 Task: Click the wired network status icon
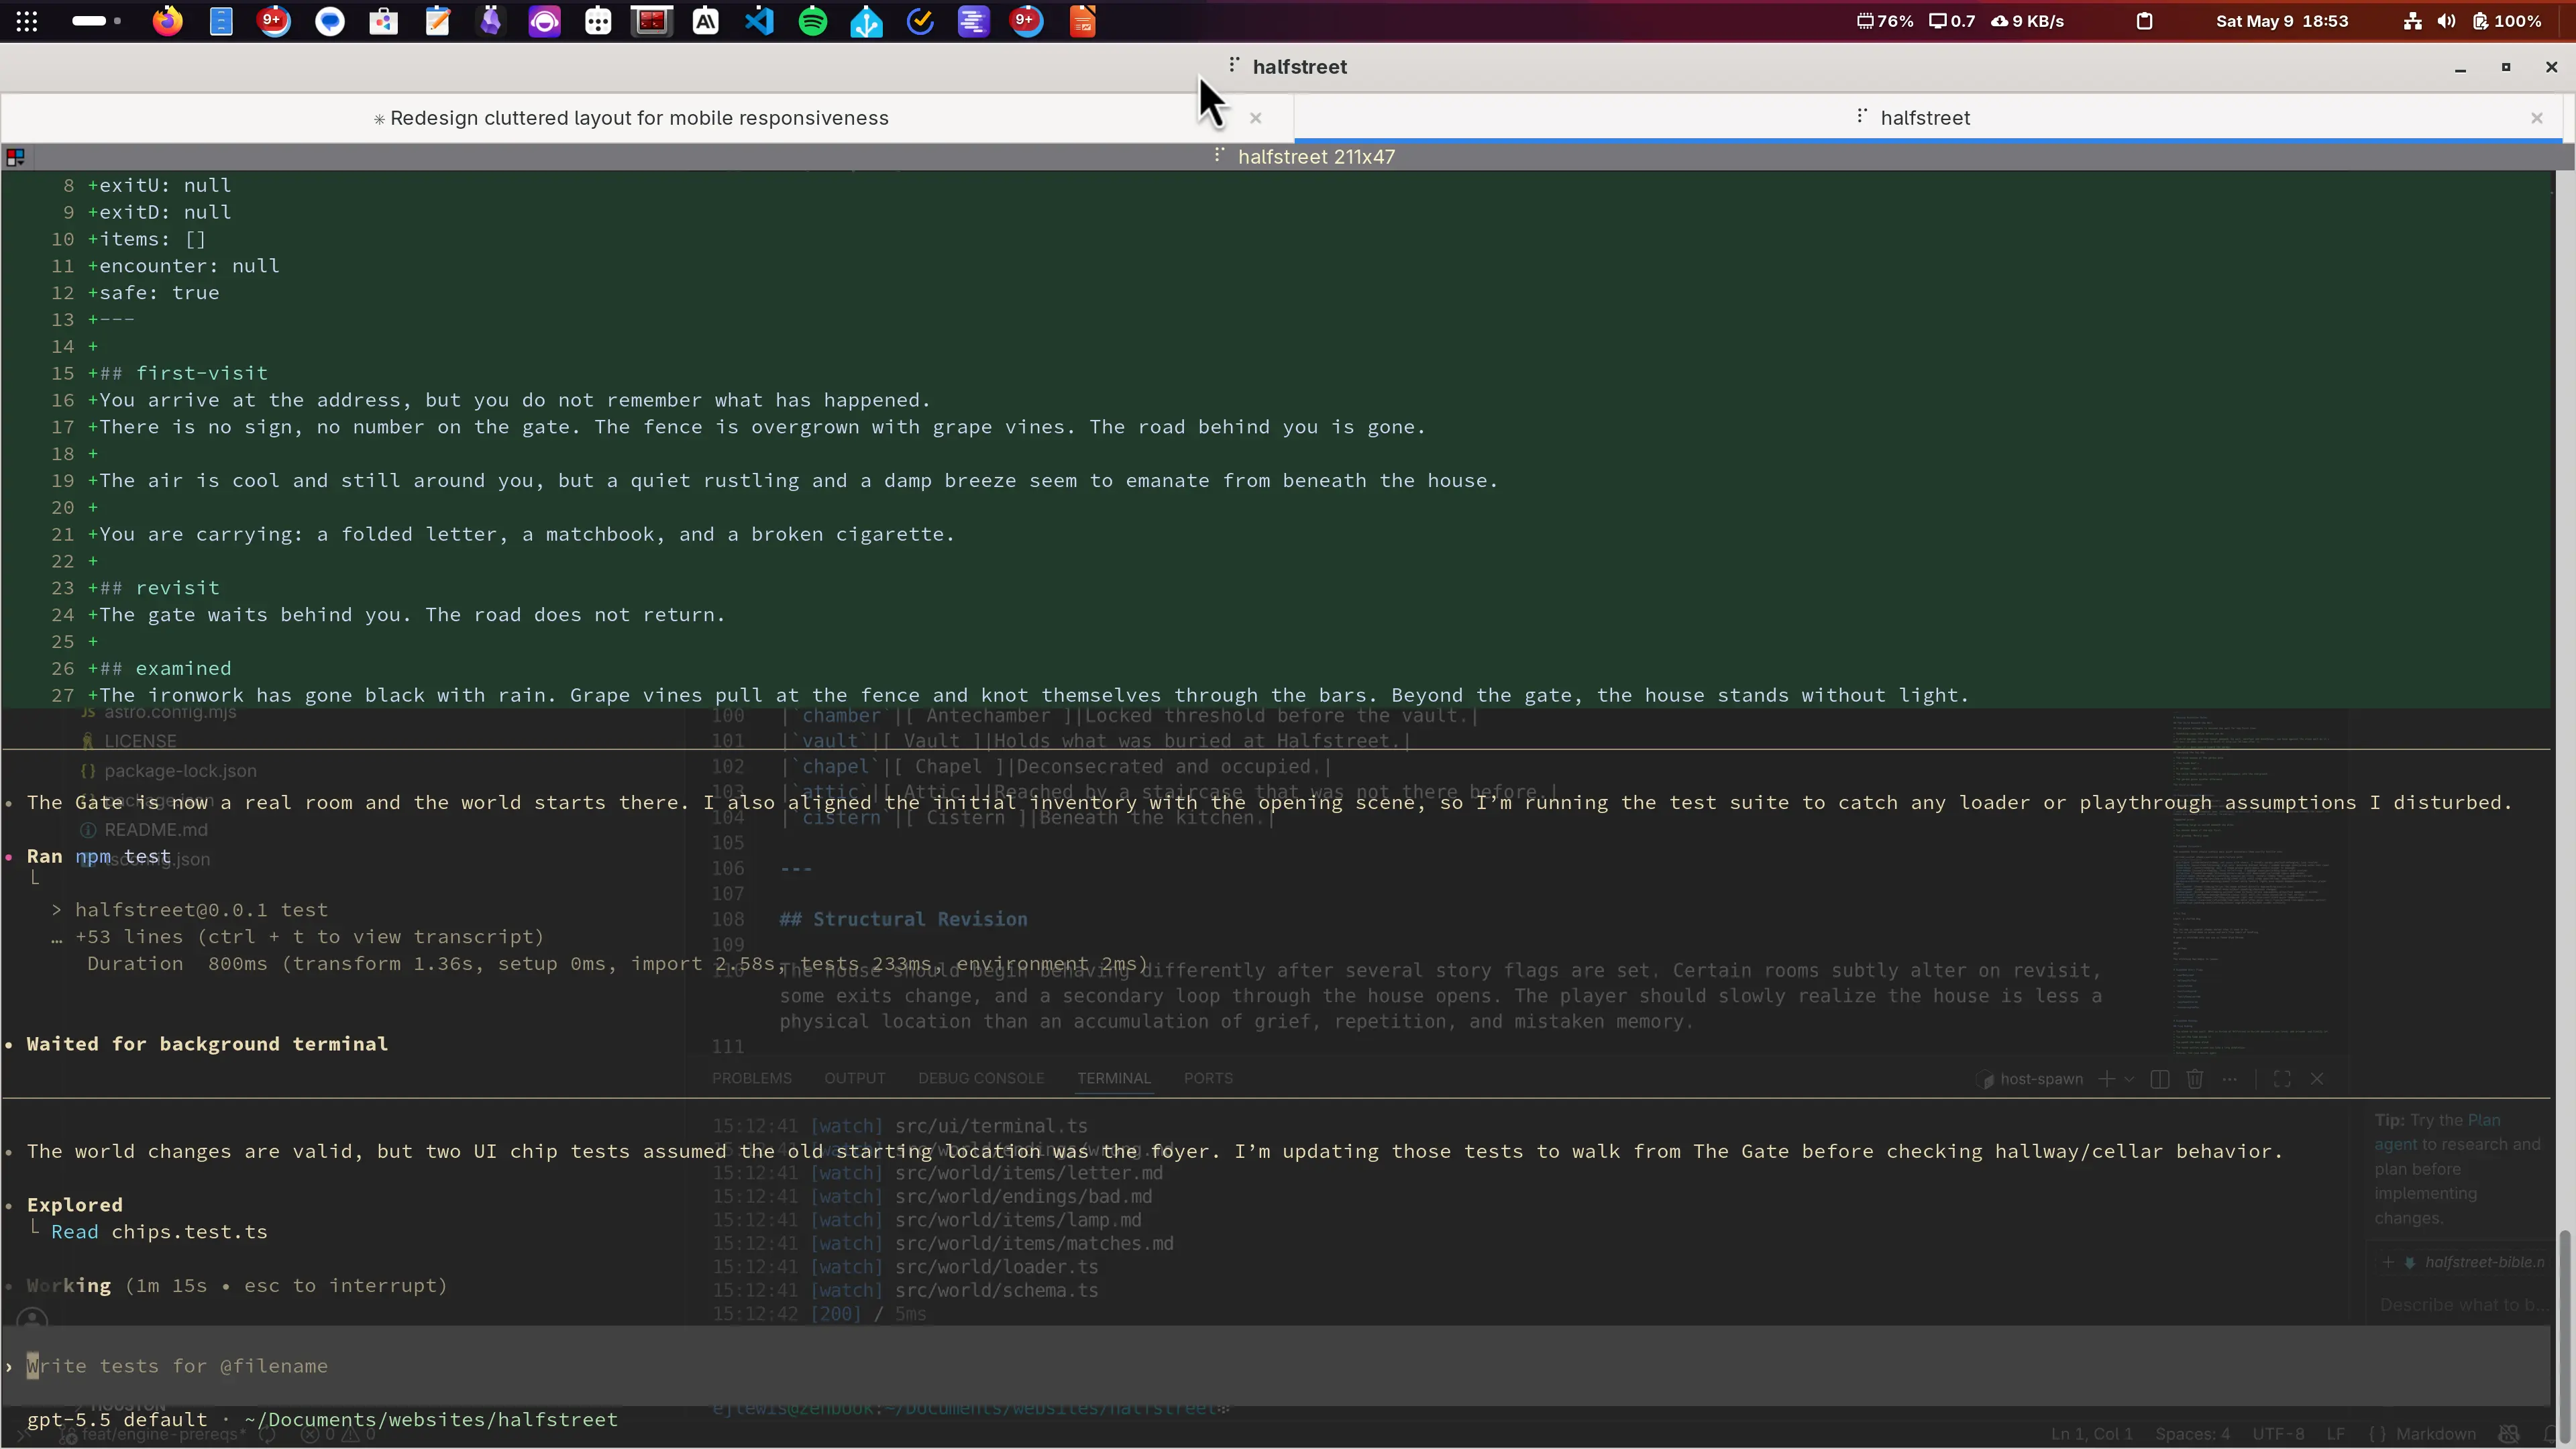[x=2413, y=21]
